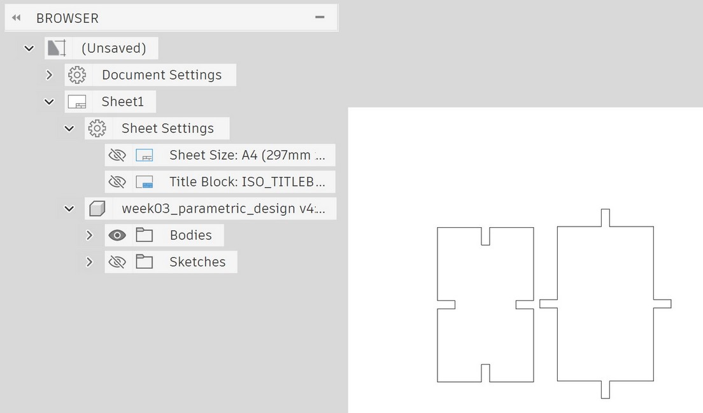Expand the Document Settings node
Screen dimensions: 703x413
point(50,75)
